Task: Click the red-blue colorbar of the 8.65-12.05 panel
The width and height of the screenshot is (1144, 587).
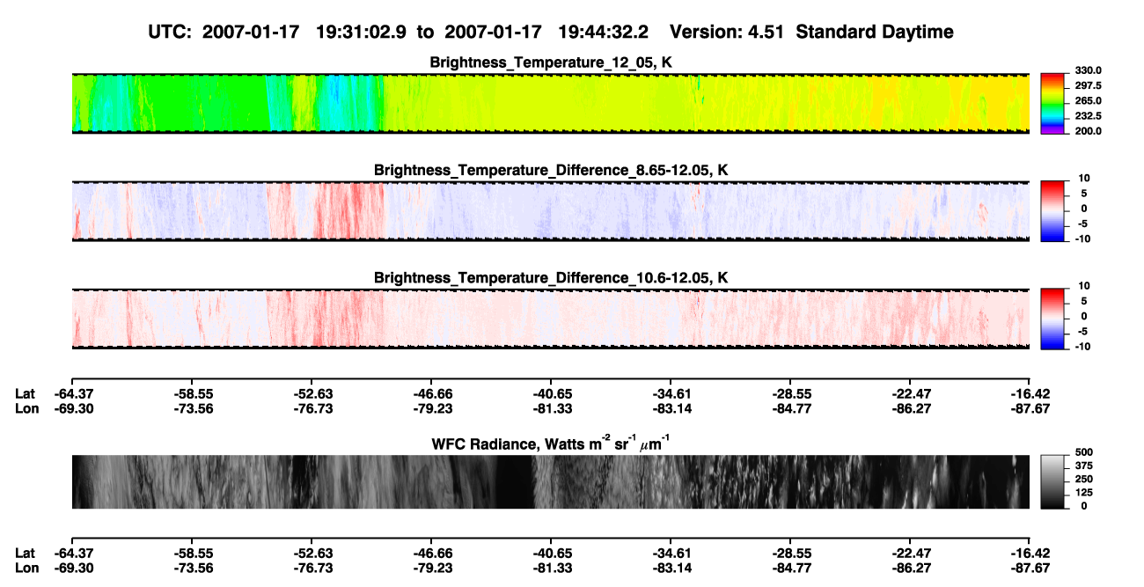Action: (1052, 211)
